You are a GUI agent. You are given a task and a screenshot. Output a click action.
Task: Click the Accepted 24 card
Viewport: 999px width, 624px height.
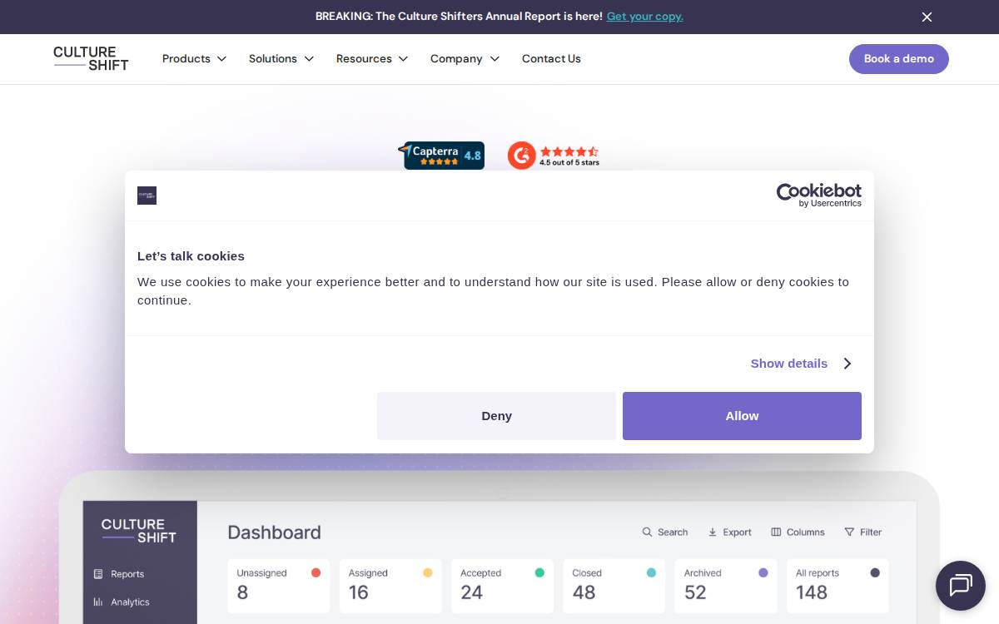502,587
